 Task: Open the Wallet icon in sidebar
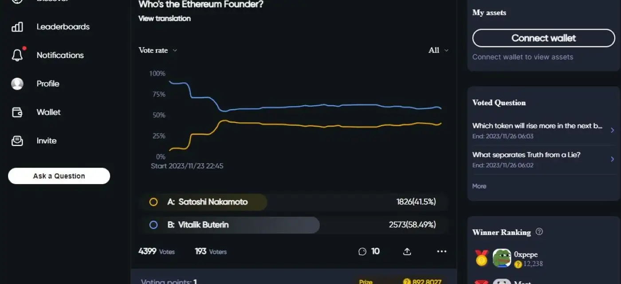click(17, 112)
